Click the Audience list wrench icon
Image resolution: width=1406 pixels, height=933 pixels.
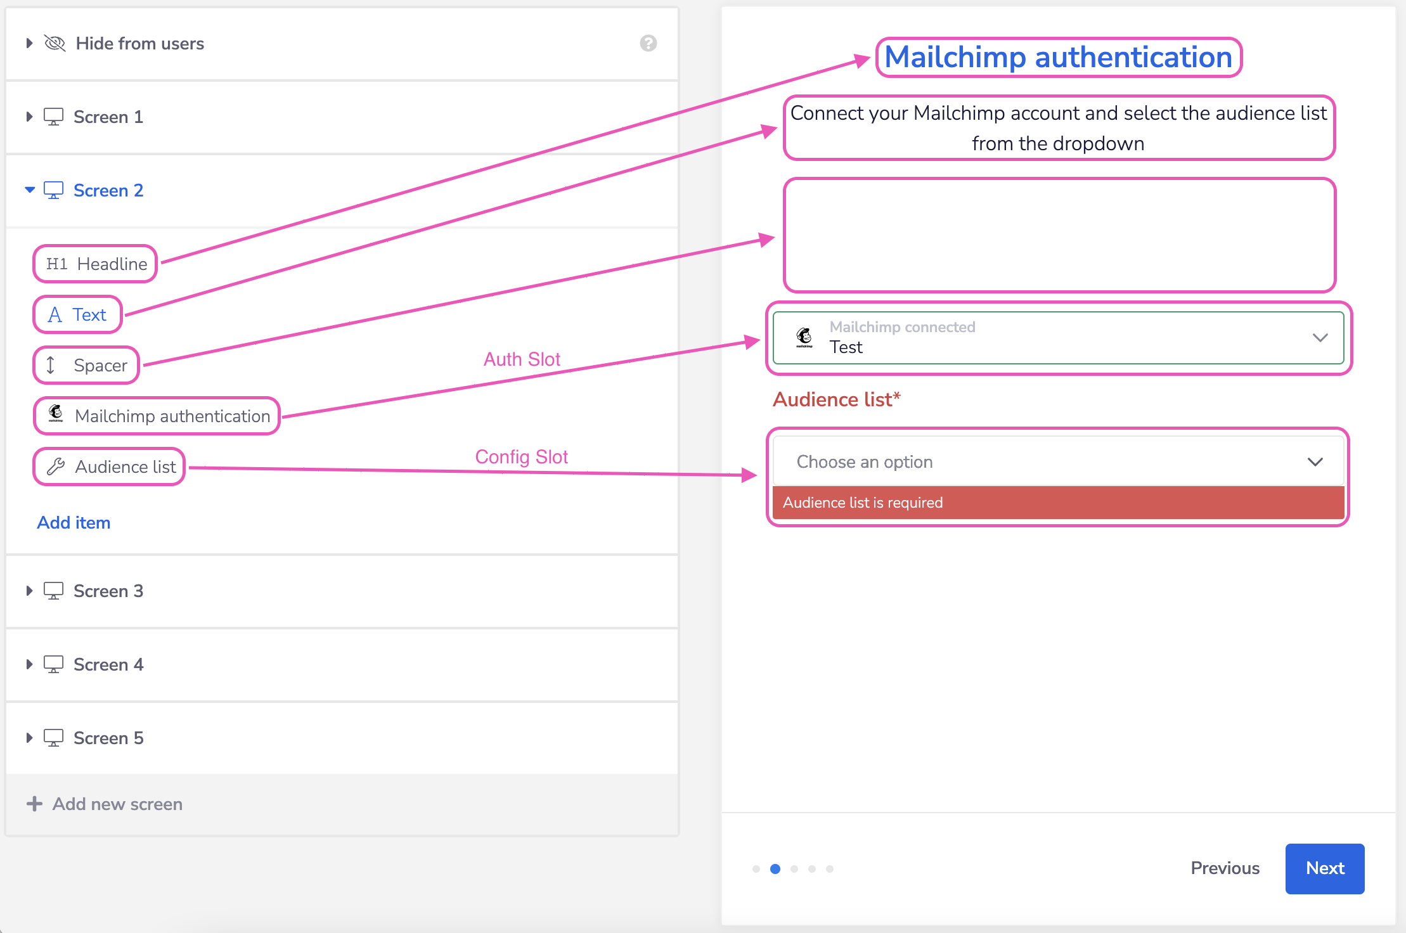click(x=56, y=467)
